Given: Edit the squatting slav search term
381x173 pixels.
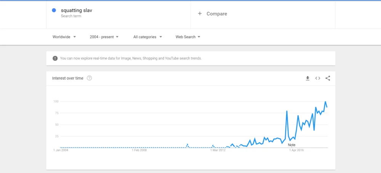Looking at the screenshot, I should click(x=76, y=11).
